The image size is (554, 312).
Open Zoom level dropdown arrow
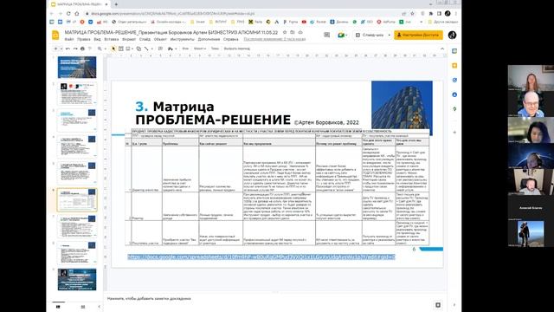click(x=106, y=49)
